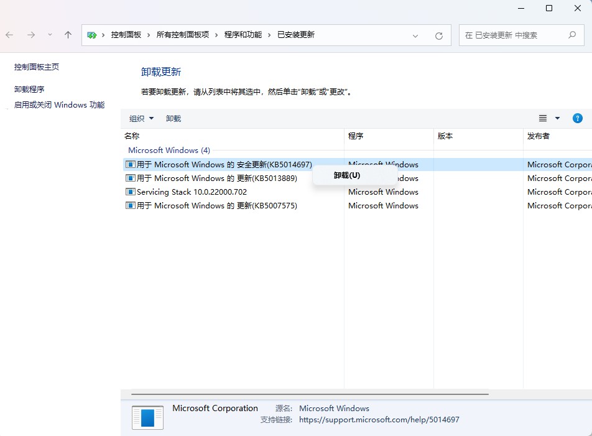Click the icon beside Servicing Stack
The height and width of the screenshot is (436, 592).
130,192
